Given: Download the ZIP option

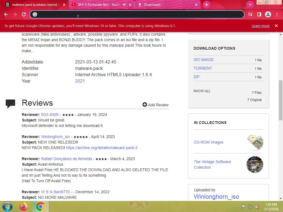Looking at the screenshot, I should (x=196, y=77).
